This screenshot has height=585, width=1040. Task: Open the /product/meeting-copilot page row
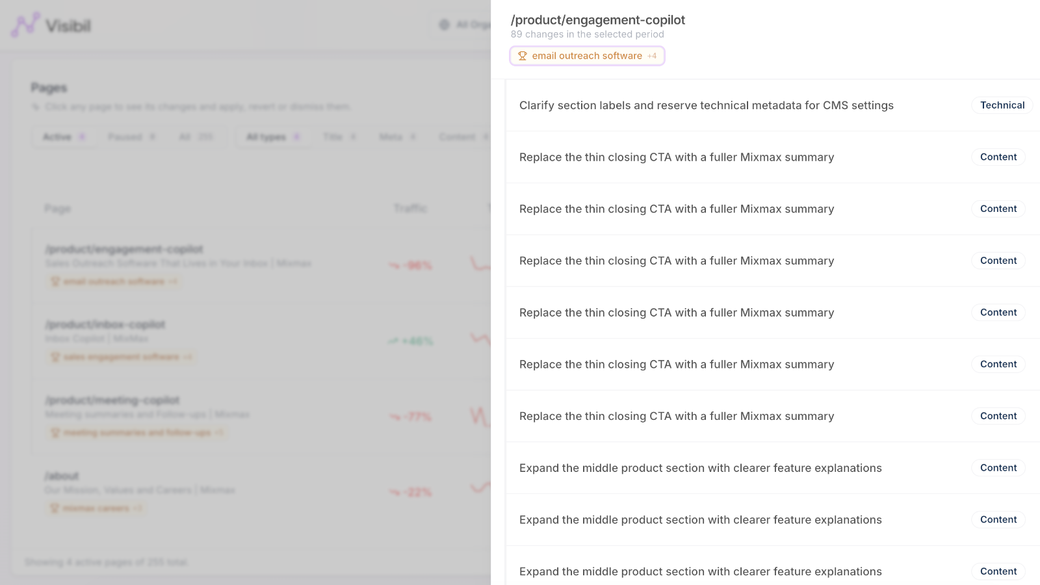[260, 416]
